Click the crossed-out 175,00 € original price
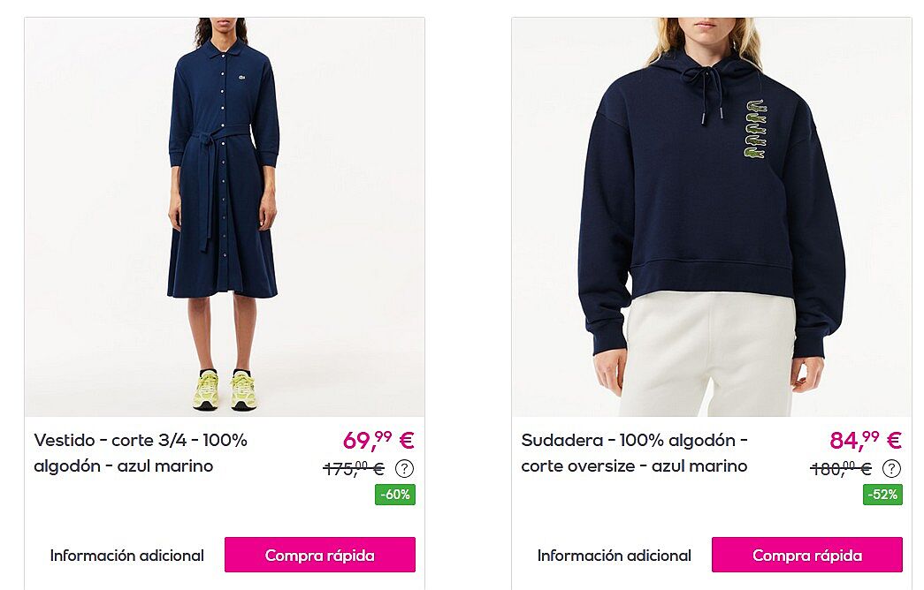Viewport: 924px width, 590px height. click(x=354, y=469)
